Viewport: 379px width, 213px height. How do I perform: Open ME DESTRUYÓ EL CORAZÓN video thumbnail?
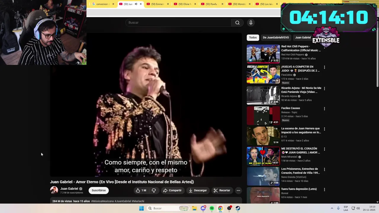263,156
